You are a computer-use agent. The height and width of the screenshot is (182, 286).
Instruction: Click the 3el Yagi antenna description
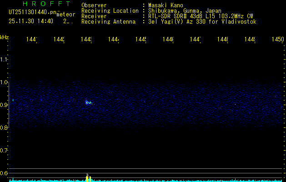(x=202, y=22)
